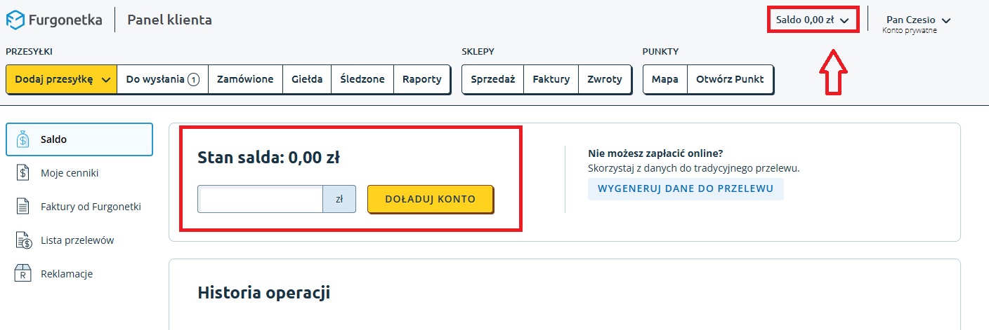Viewport: 989px width, 330px height.
Task: Open the Zamówione tab
Action: 245,79
